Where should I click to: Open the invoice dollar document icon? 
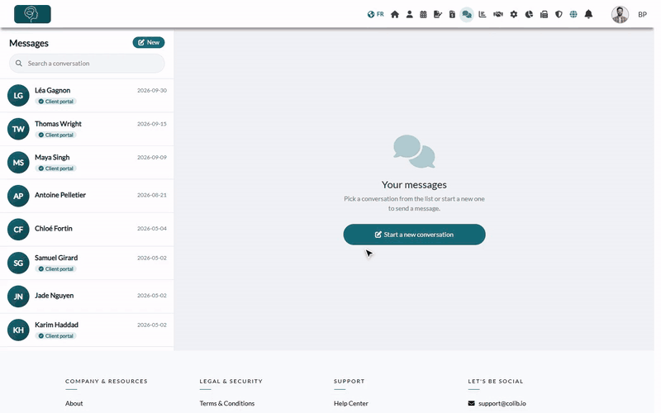(452, 14)
